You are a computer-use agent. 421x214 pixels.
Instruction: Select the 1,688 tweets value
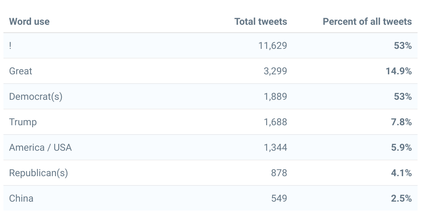point(275,122)
